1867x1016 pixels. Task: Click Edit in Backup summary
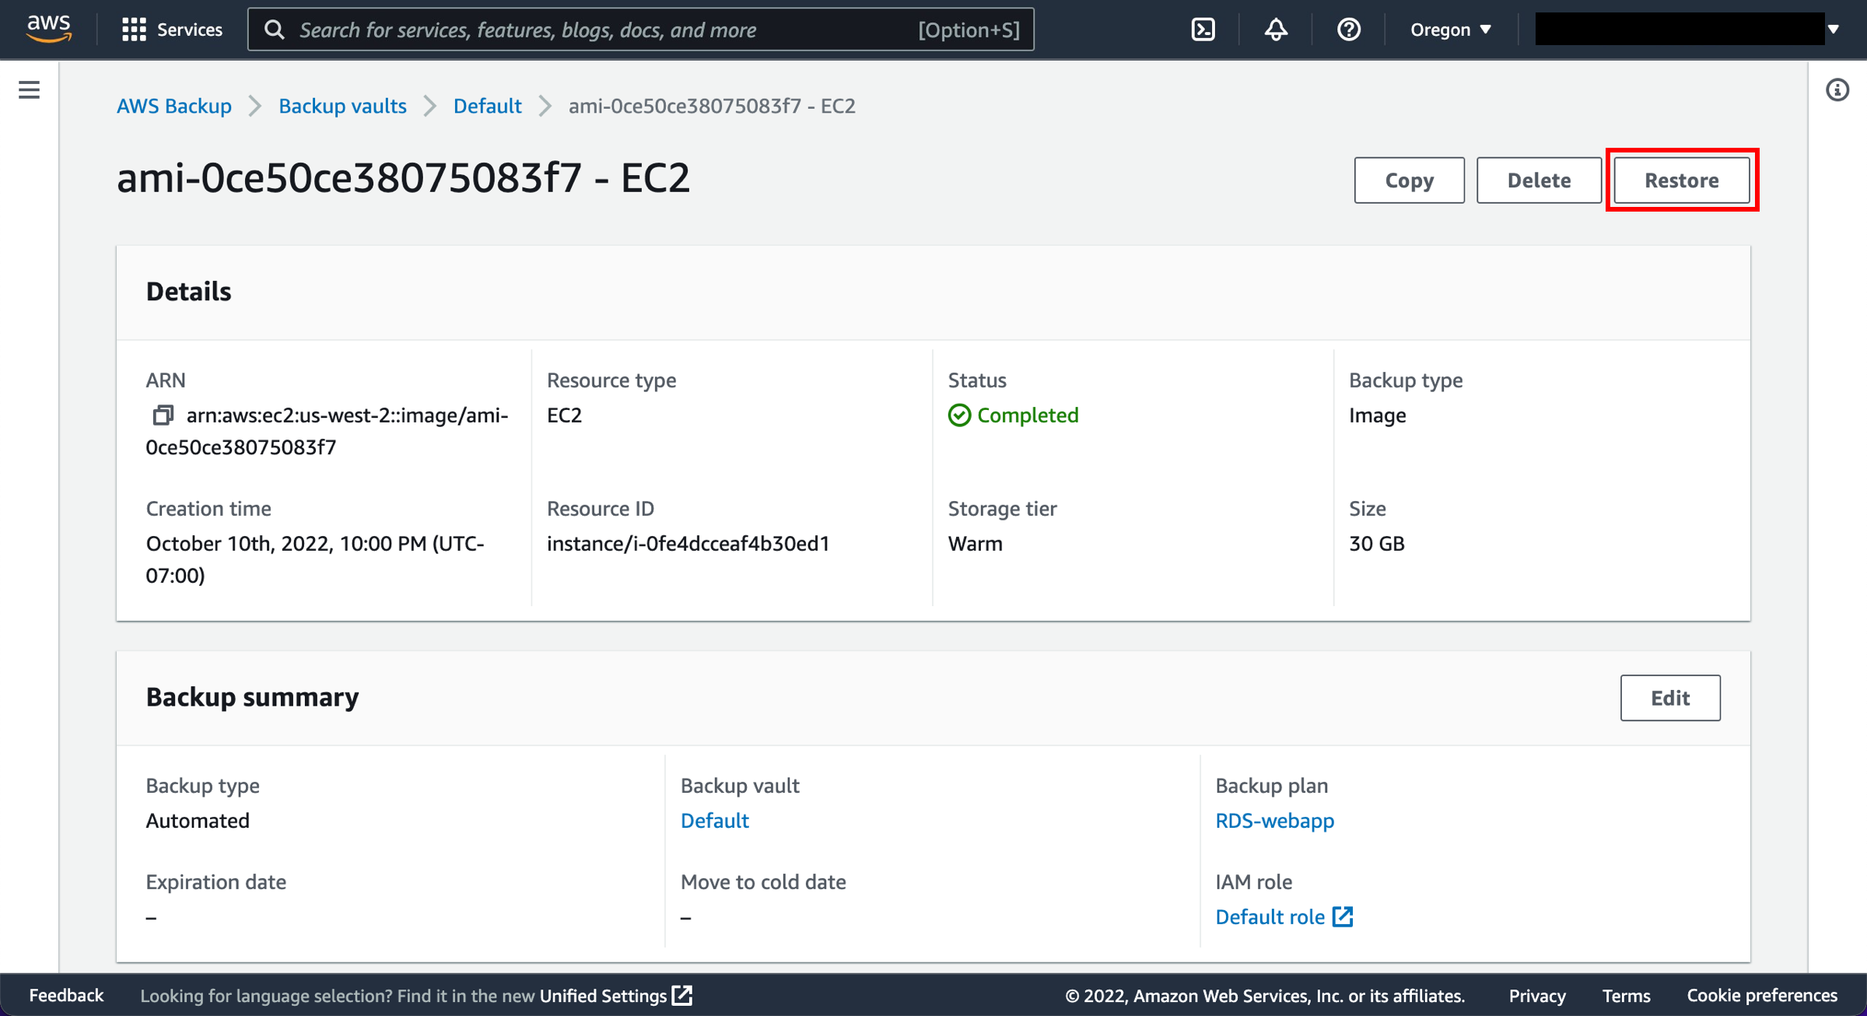point(1670,698)
